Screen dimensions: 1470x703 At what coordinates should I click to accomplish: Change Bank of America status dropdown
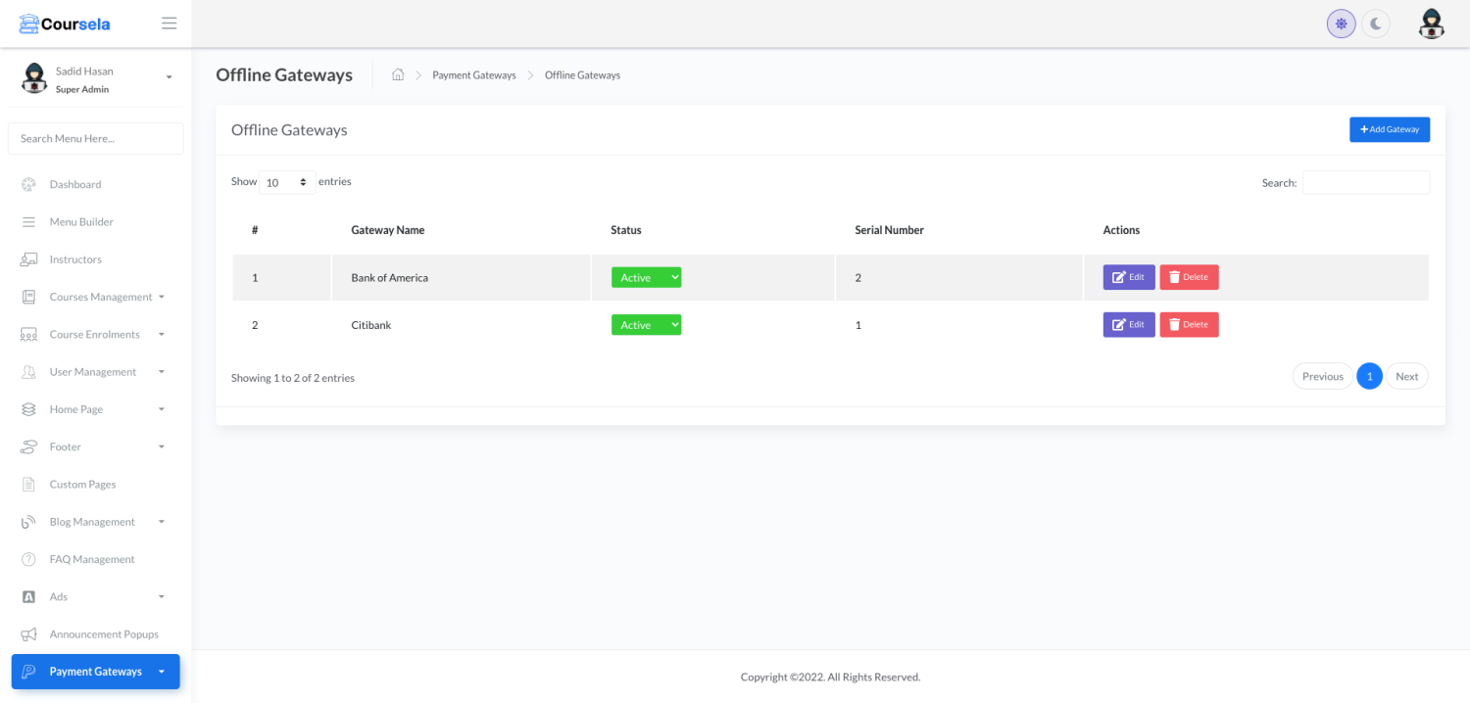point(646,278)
